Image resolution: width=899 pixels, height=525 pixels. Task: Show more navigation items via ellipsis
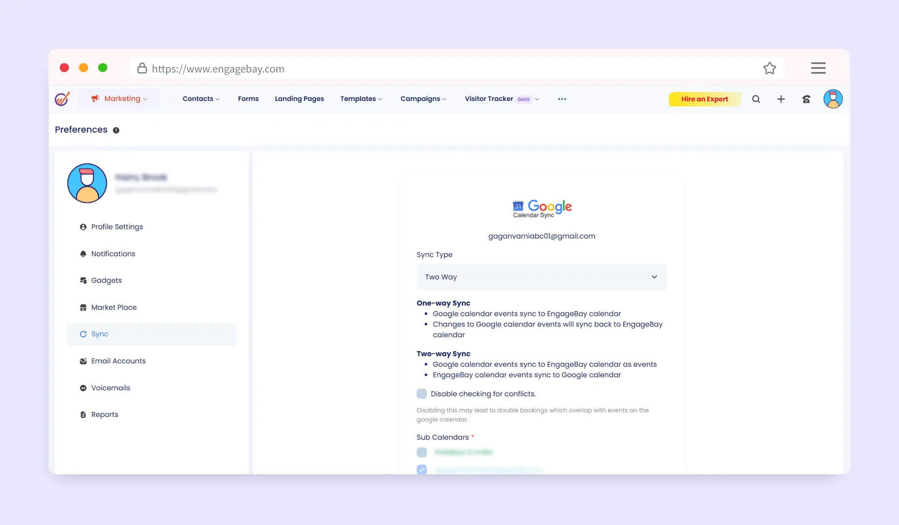562,99
